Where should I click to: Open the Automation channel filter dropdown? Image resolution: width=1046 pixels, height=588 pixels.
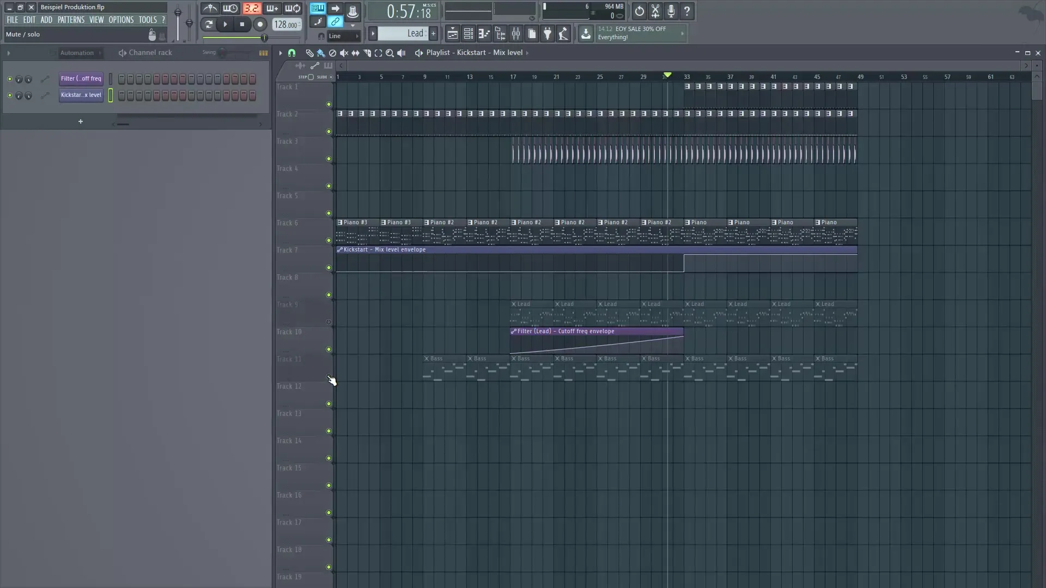[80, 53]
